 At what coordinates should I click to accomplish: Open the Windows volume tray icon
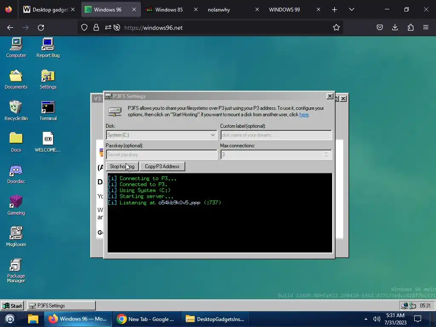coord(376,319)
